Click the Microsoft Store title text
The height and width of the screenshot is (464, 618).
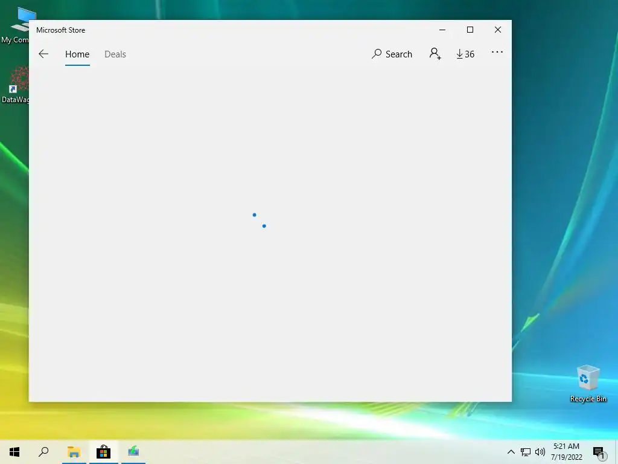(61, 30)
